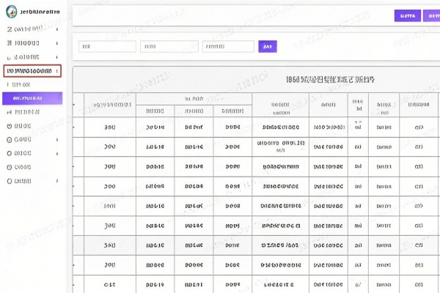Click the circle icon just below the purple item's neighbor
The height and width of the screenshot is (293, 440).
point(9,126)
